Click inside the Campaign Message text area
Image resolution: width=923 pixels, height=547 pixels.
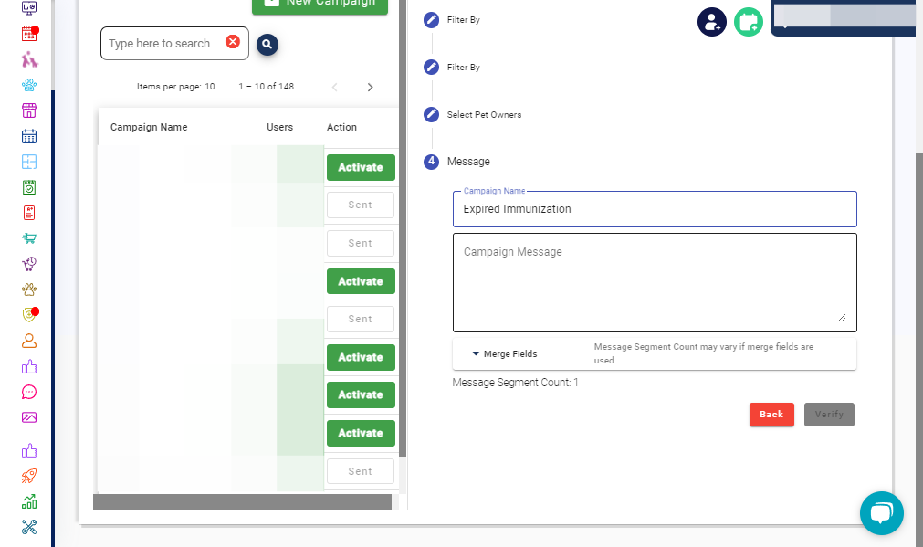[655, 282]
